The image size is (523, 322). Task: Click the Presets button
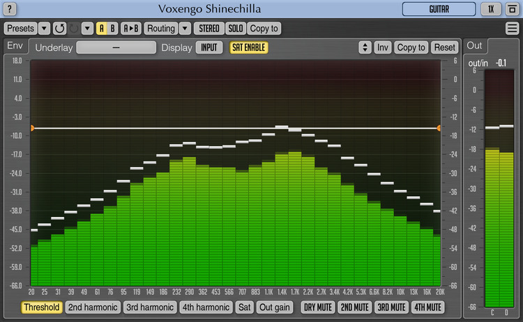coord(20,29)
